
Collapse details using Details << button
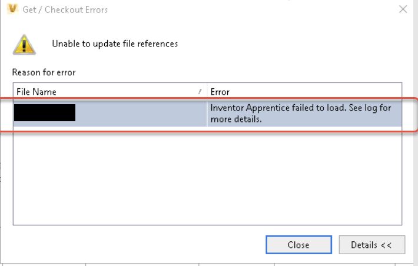(x=371, y=245)
